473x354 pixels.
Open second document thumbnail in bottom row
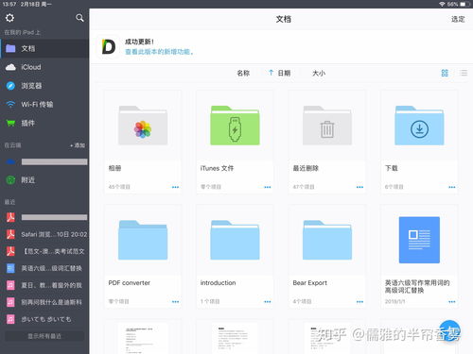(x=235, y=339)
